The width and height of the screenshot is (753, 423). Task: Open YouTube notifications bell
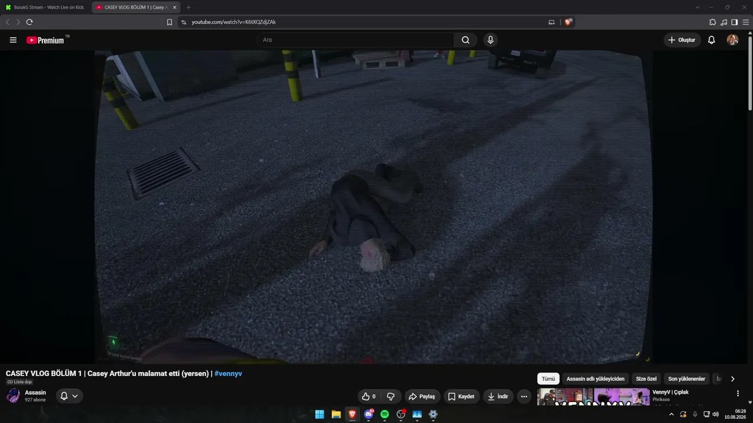pyautogui.click(x=711, y=40)
